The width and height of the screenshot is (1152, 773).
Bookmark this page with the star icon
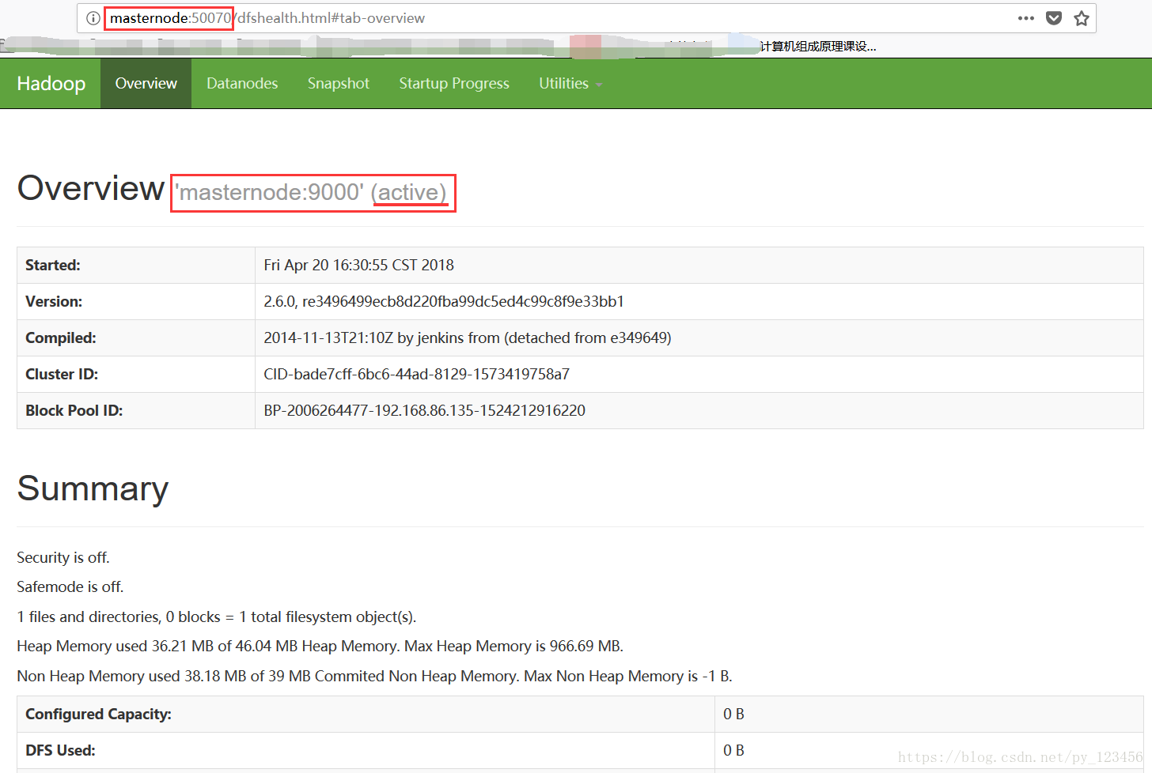(x=1082, y=18)
